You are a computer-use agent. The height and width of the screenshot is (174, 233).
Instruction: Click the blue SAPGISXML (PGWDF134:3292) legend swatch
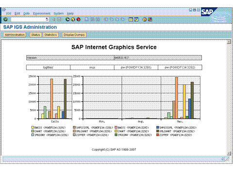click(158, 128)
